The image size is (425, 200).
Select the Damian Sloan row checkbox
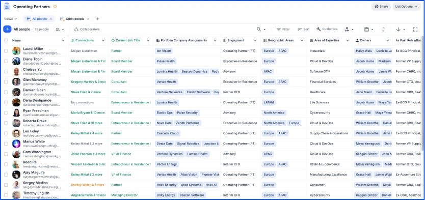pyautogui.click(x=6, y=92)
